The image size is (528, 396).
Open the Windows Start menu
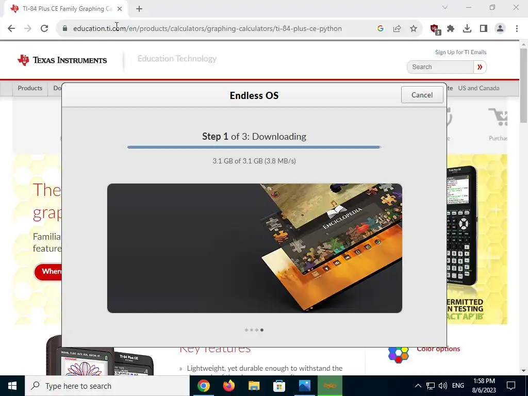coord(12,386)
